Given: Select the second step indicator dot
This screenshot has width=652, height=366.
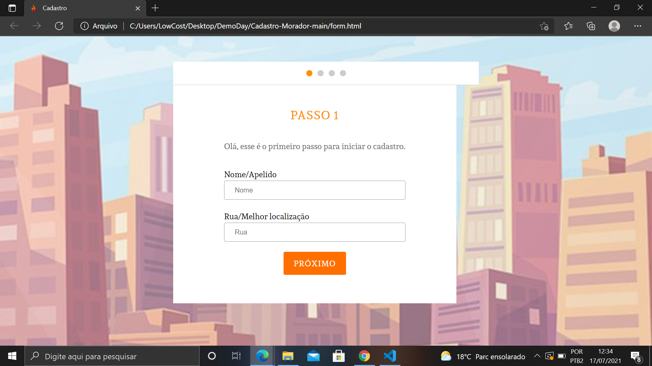Looking at the screenshot, I should 321,73.
